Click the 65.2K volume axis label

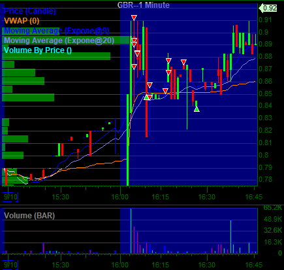click(273, 207)
